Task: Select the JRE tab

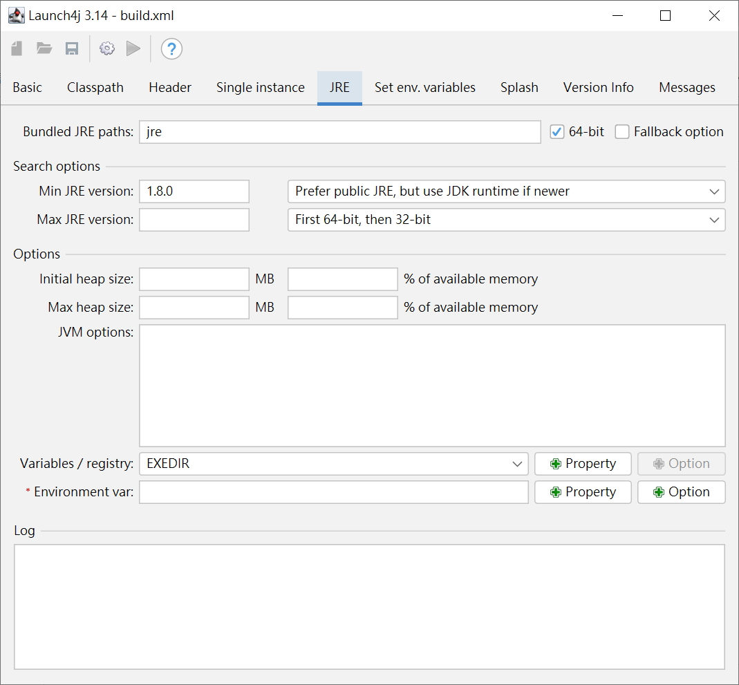Action: (x=339, y=88)
